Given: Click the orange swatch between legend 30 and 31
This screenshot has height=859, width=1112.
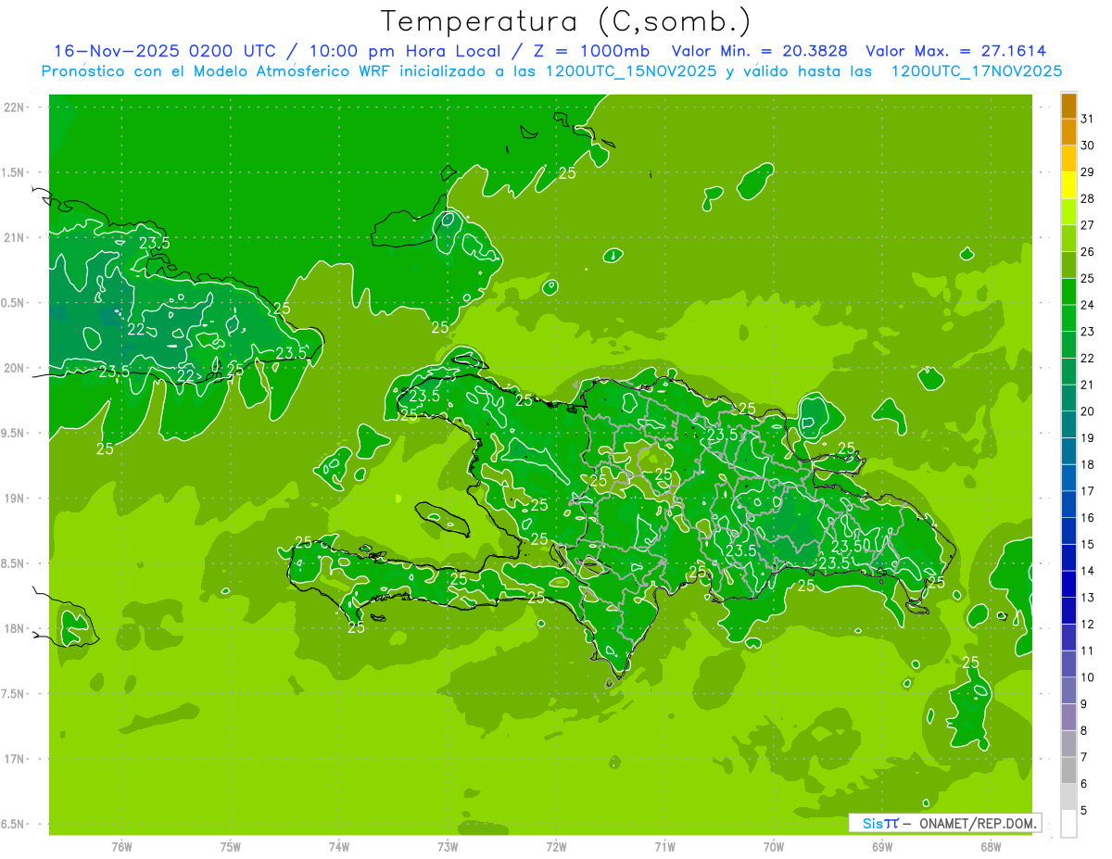Looking at the screenshot, I should [x=1068, y=132].
